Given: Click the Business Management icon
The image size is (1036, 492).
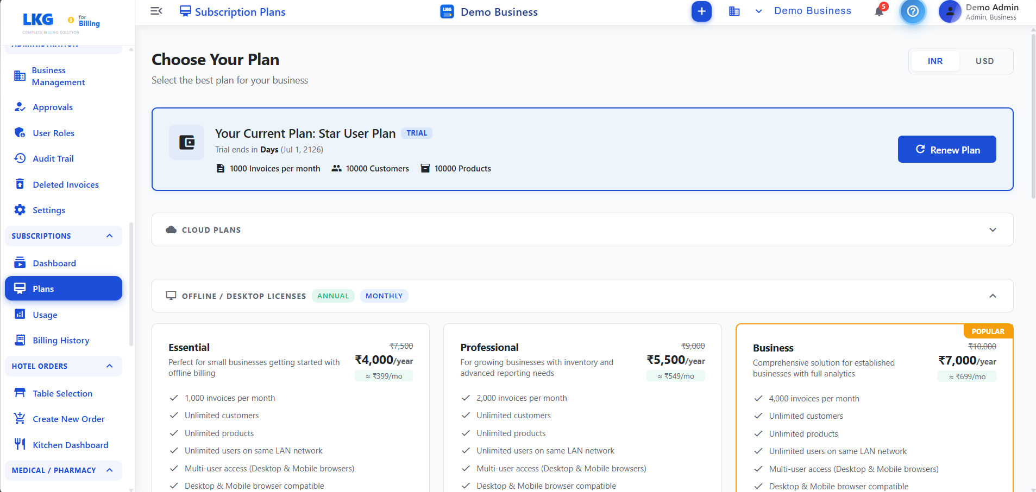Looking at the screenshot, I should pos(20,76).
